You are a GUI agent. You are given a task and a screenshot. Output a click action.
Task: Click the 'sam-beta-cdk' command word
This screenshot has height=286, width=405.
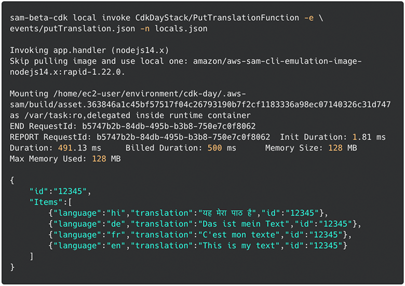click(39, 18)
